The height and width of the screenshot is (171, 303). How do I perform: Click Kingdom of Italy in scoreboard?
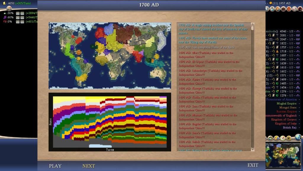pos(286,123)
